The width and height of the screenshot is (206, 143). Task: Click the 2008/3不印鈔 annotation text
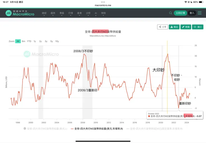click(x=83, y=51)
